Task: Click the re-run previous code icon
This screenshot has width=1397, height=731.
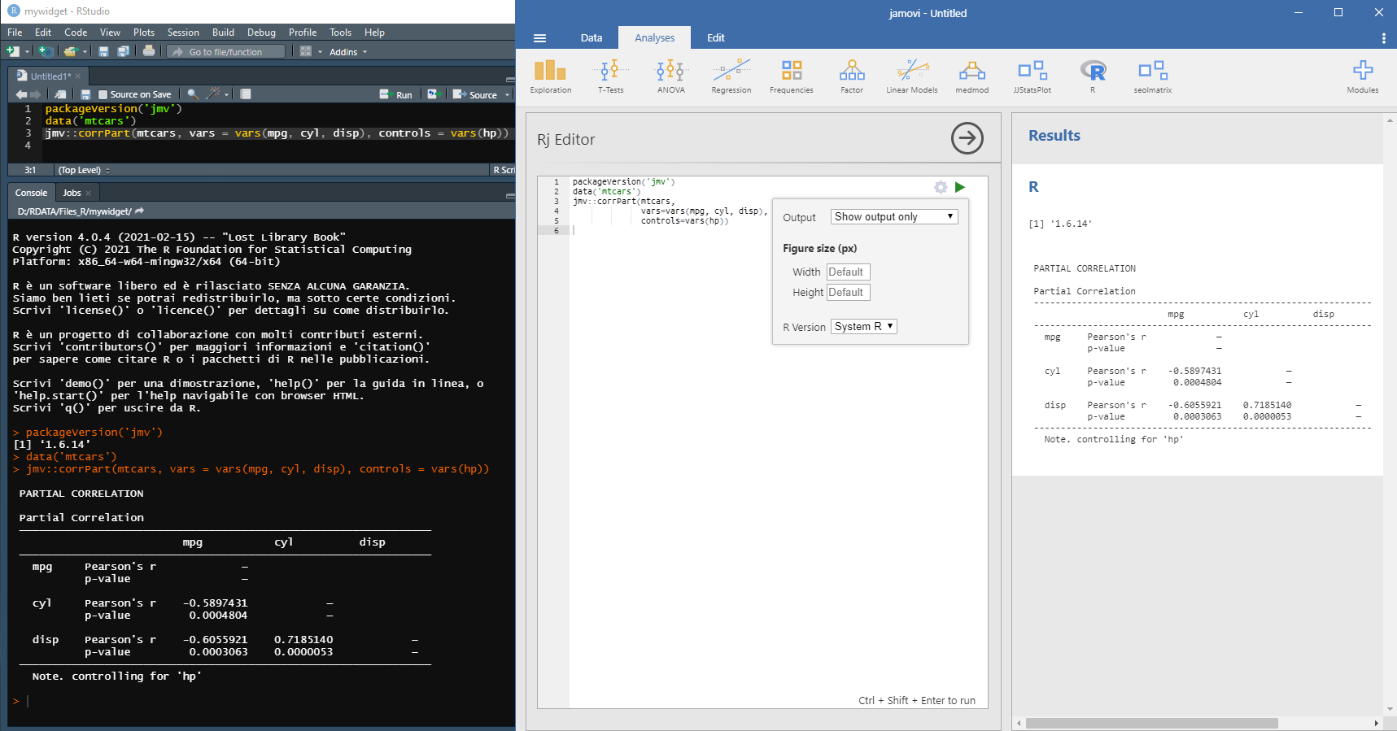Action: [434, 94]
